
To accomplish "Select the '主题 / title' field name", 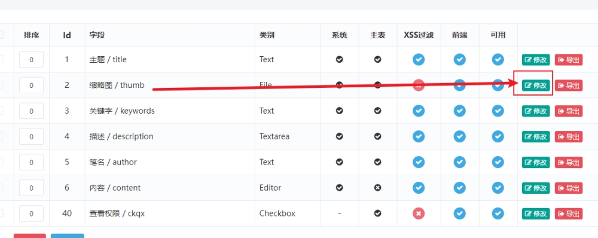I will [x=108, y=60].
